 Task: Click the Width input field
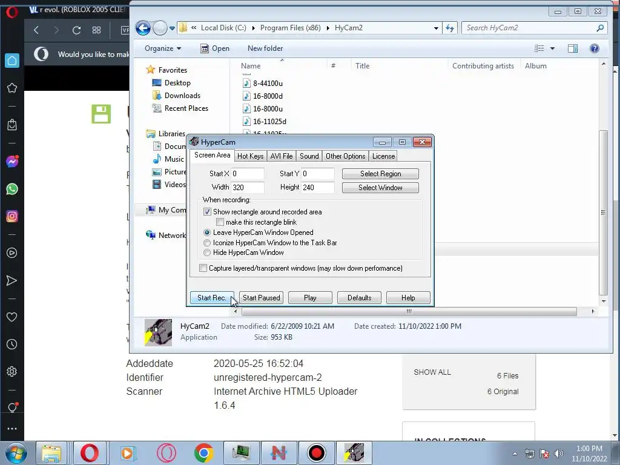pyautogui.click(x=248, y=188)
